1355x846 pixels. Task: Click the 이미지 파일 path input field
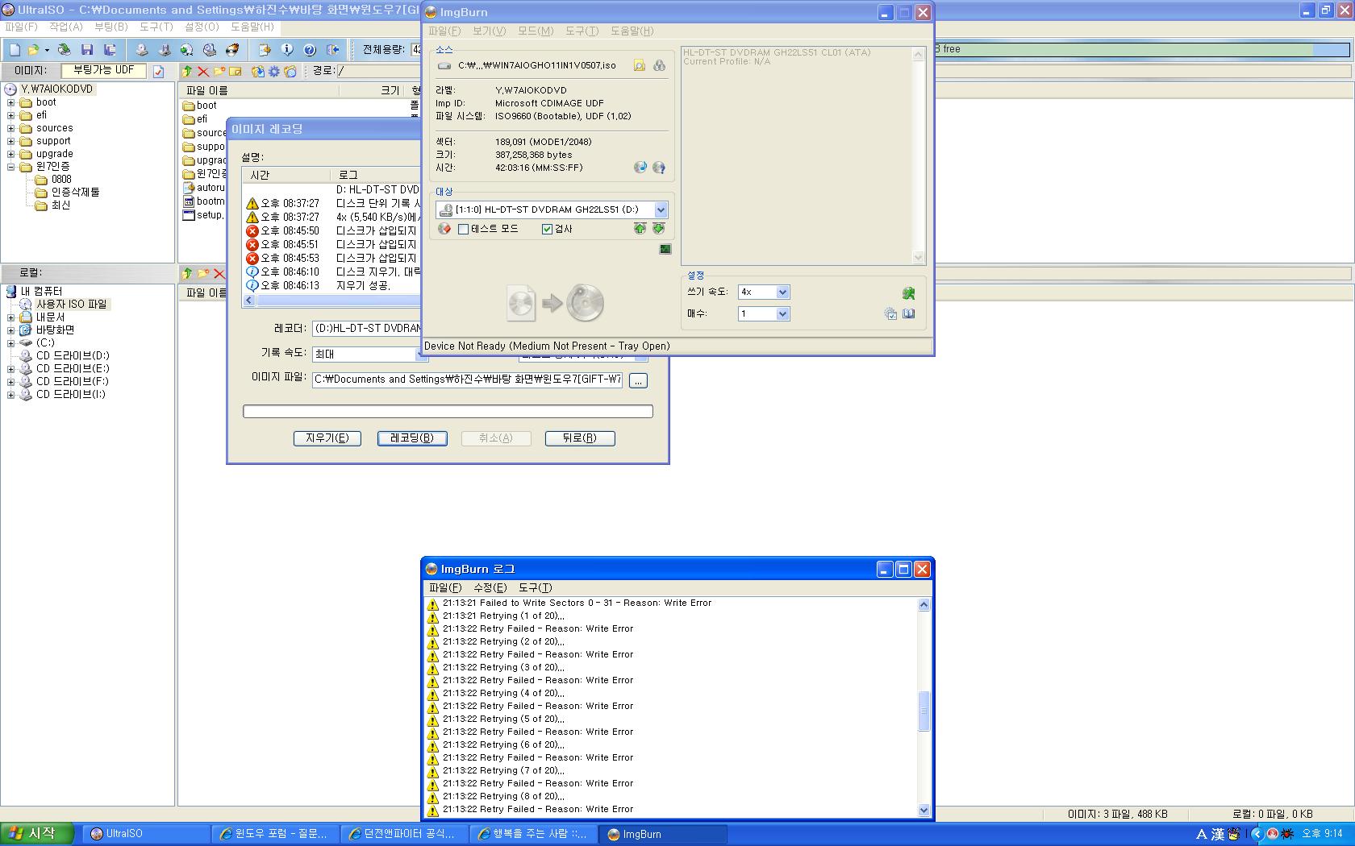pyautogui.click(x=468, y=379)
